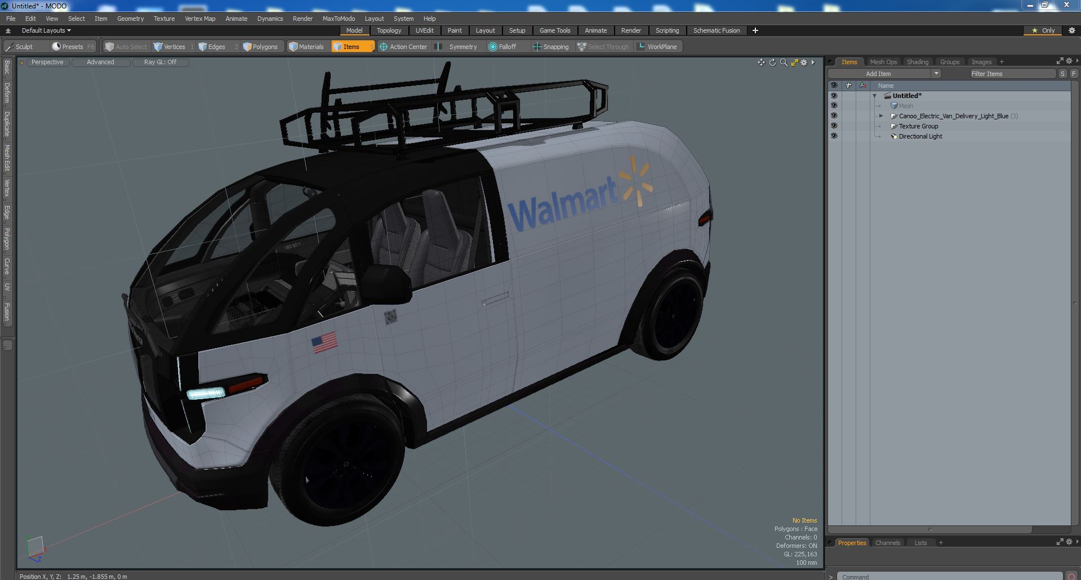Open the MaxToModo menu

coord(339,19)
